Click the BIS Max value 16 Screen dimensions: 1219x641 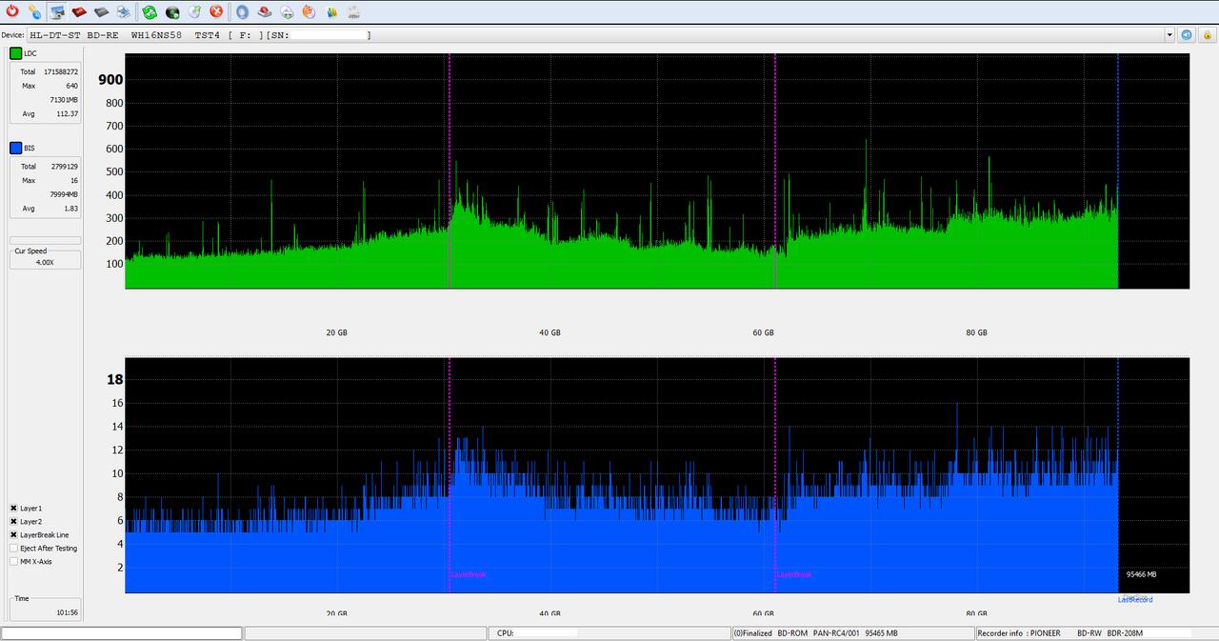pos(74,180)
